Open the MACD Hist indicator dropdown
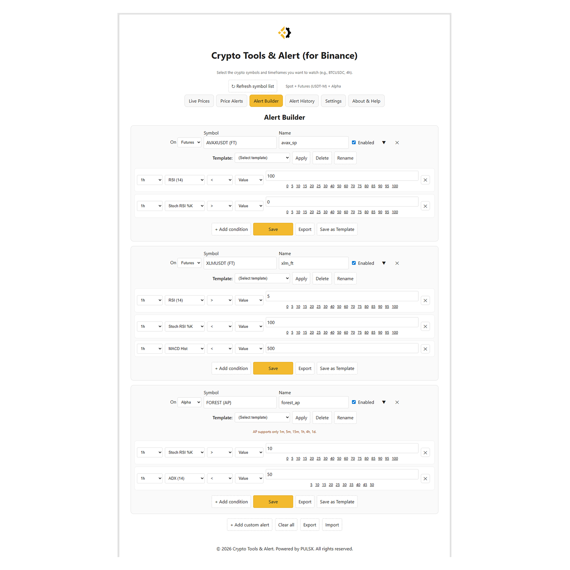This screenshot has height=570, width=570. point(185,349)
